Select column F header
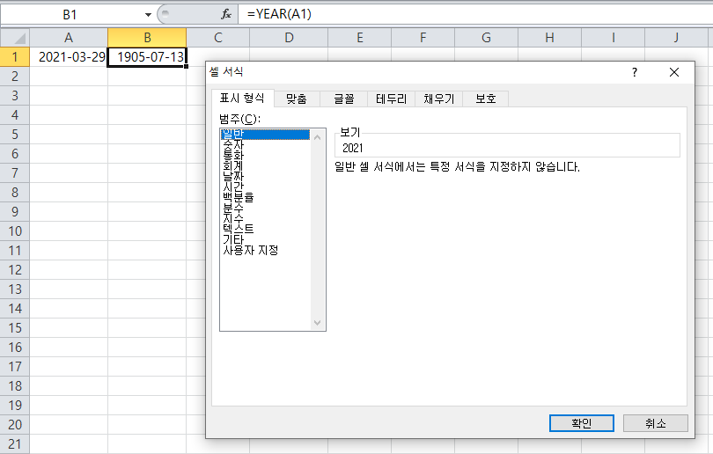Image resolution: width=713 pixels, height=454 pixels. [423, 37]
